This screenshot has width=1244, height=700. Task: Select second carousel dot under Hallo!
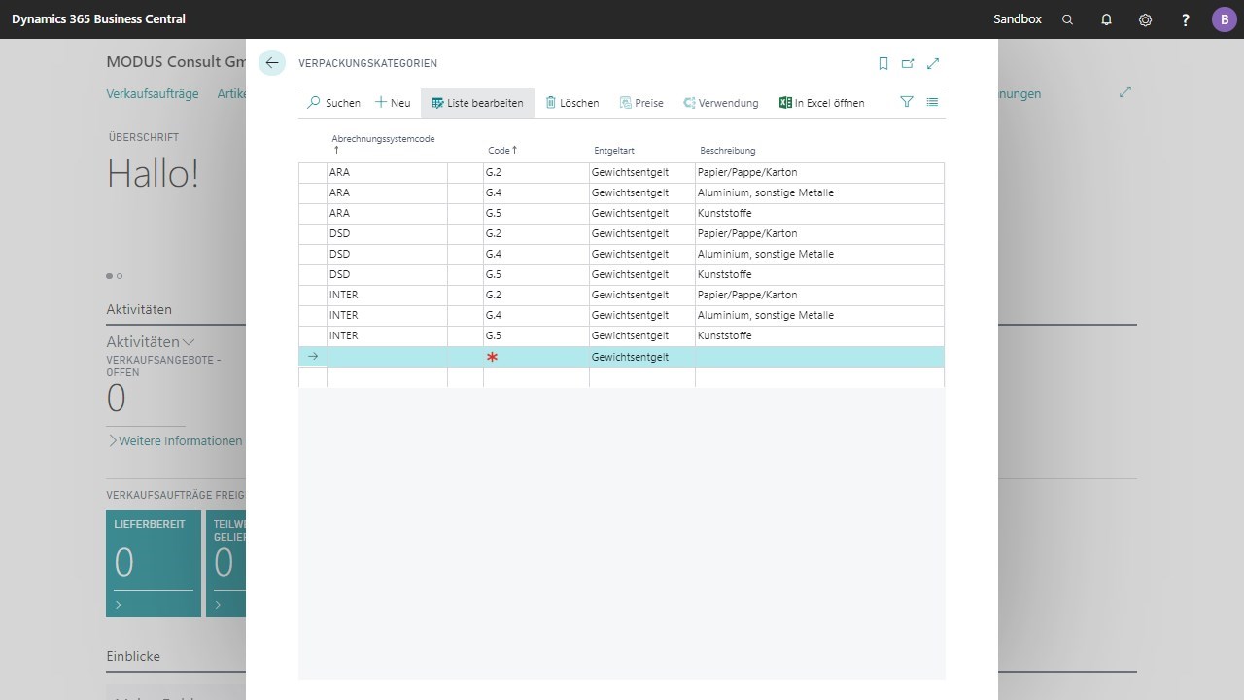(120, 276)
